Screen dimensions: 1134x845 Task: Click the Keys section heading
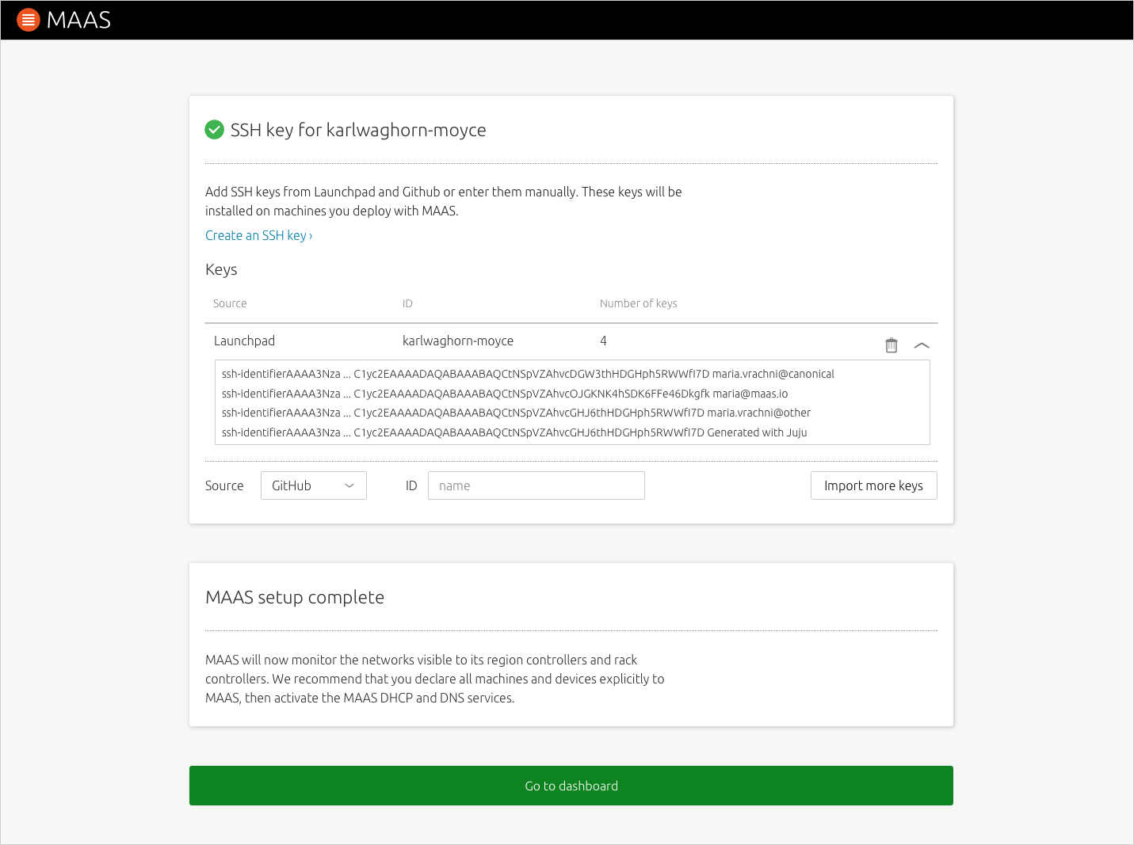pos(221,269)
